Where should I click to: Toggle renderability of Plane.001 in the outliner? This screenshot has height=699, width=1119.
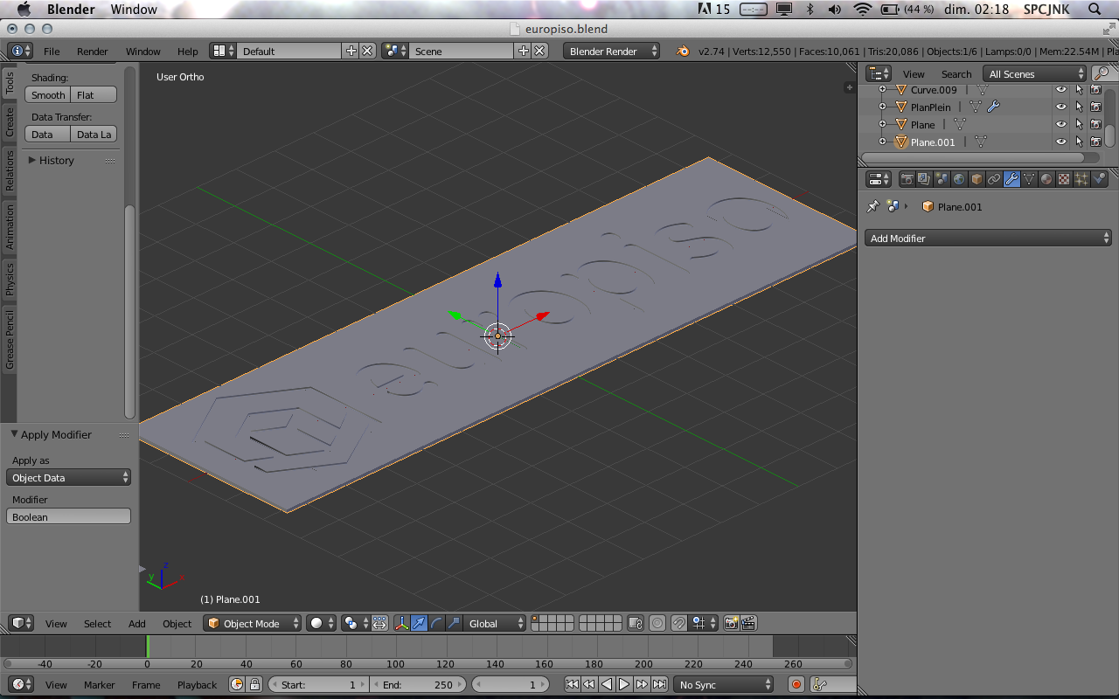click(1095, 142)
